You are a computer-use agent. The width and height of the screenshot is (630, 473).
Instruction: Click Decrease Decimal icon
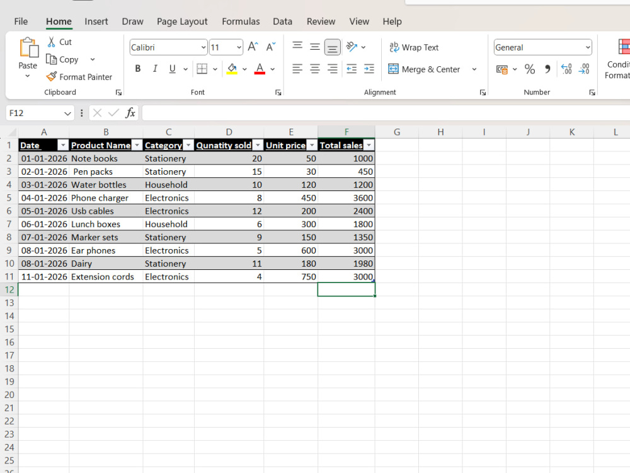pyautogui.click(x=584, y=69)
